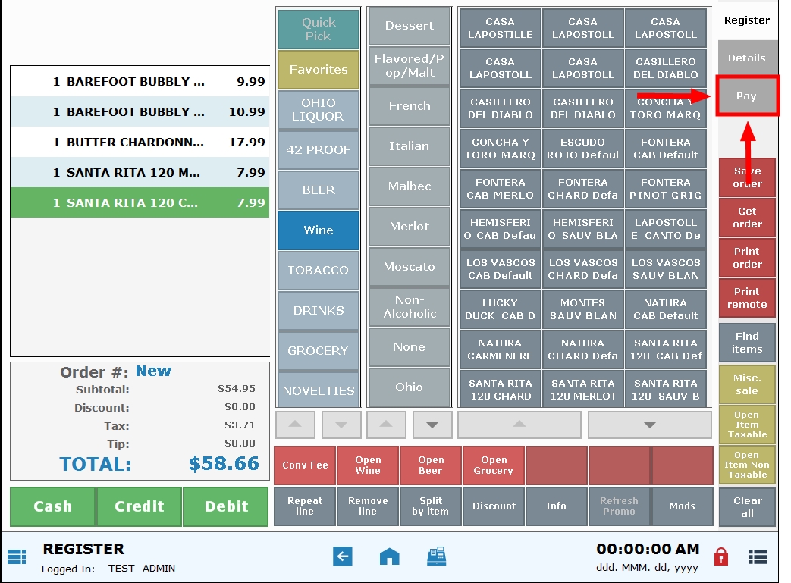Select the Favorites department
The height and width of the screenshot is (583, 791).
pos(319,70)
